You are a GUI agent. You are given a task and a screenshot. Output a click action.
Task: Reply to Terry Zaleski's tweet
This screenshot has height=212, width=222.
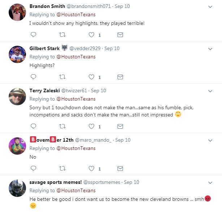pos(33,127)
